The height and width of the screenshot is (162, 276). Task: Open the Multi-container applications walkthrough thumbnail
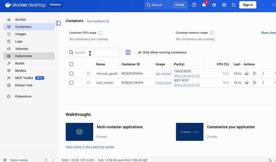pyautogui.click(x=79, y=132)
